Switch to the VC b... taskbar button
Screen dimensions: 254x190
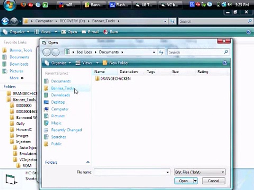coord(170,5)
